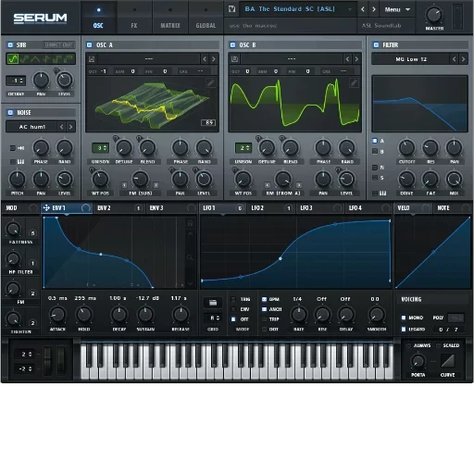Toggle the FILTER enable switch

(x=376, y=45)
